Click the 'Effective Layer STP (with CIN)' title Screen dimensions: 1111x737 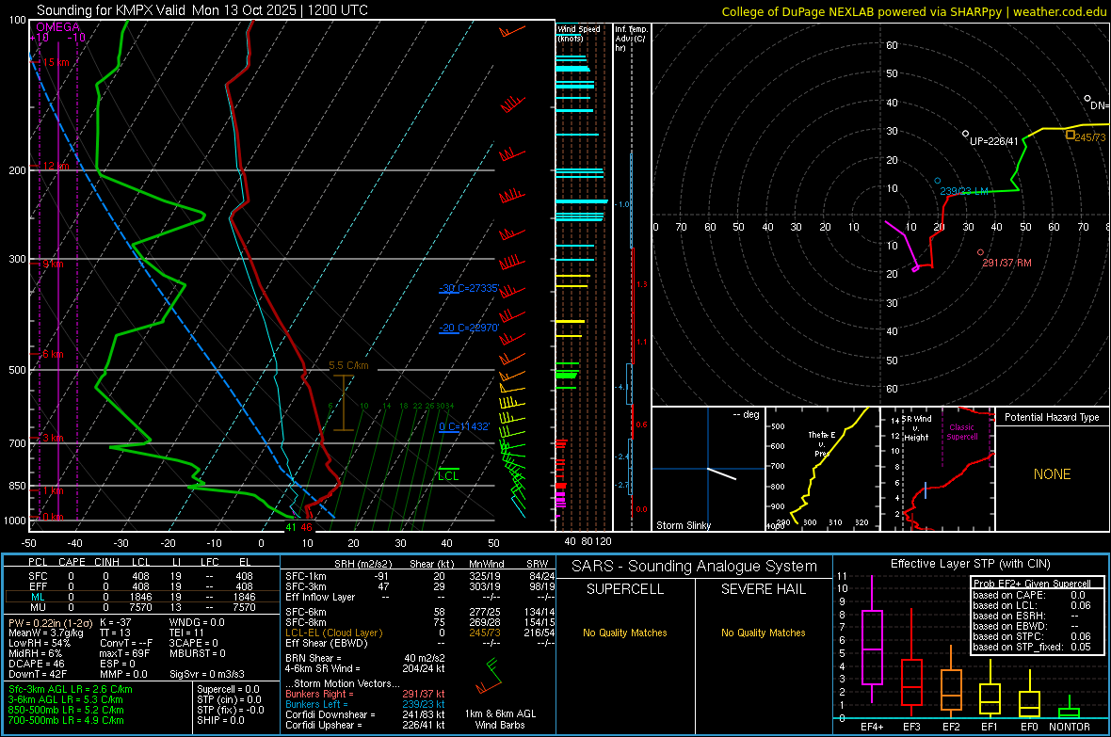[970, 564]
